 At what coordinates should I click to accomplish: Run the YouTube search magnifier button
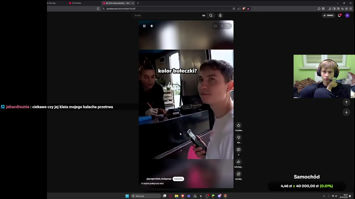tap(211, 15)
